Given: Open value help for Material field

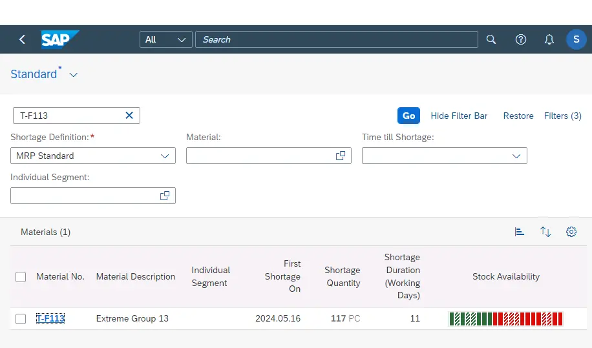Looking at the screenshot, I should coord(341,156).
